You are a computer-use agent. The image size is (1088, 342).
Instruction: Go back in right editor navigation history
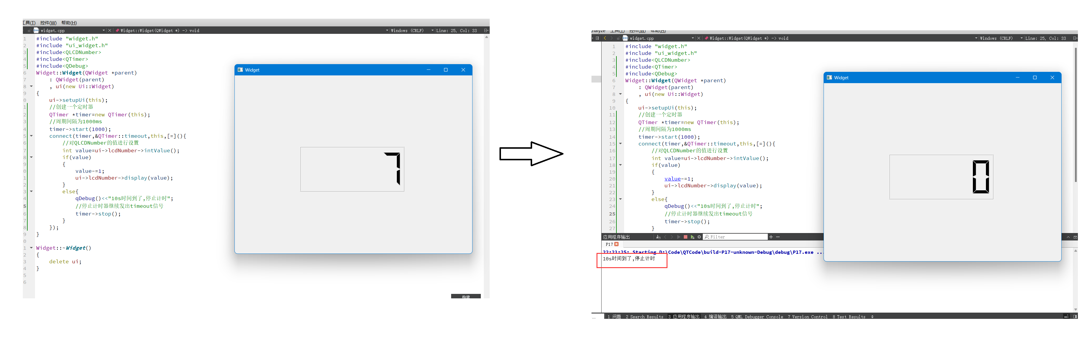tap(605, 38)
